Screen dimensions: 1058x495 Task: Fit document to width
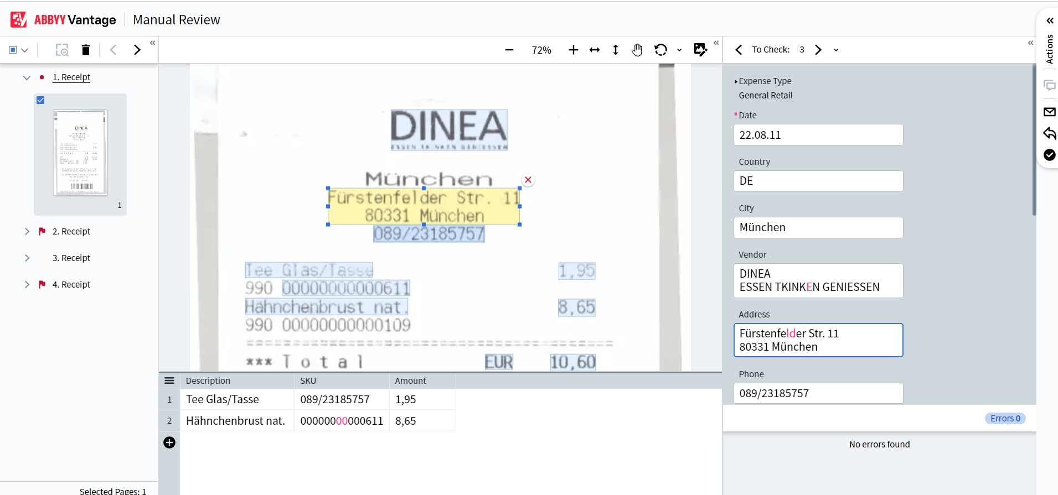595,50
